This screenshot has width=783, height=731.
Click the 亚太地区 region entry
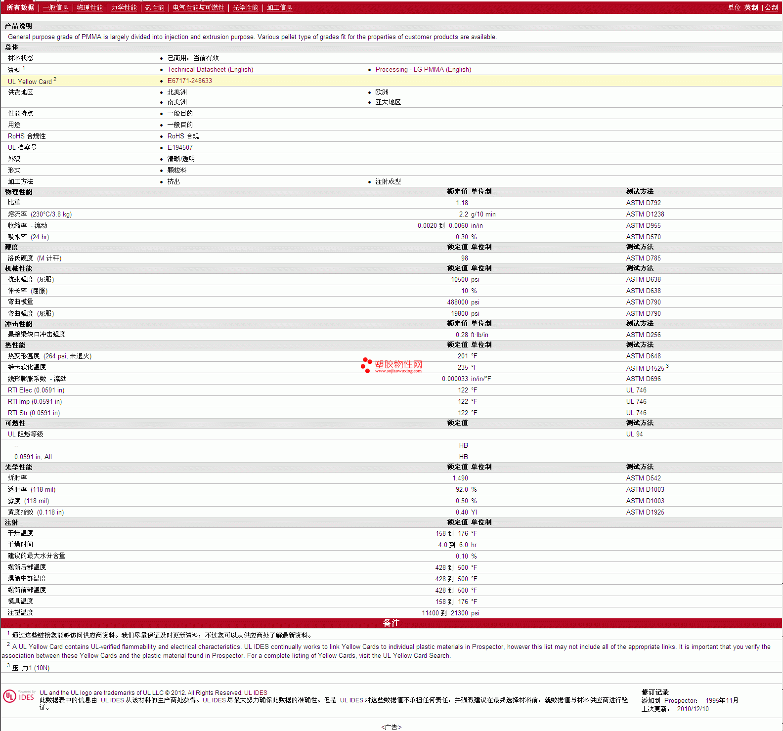[388, 102]
